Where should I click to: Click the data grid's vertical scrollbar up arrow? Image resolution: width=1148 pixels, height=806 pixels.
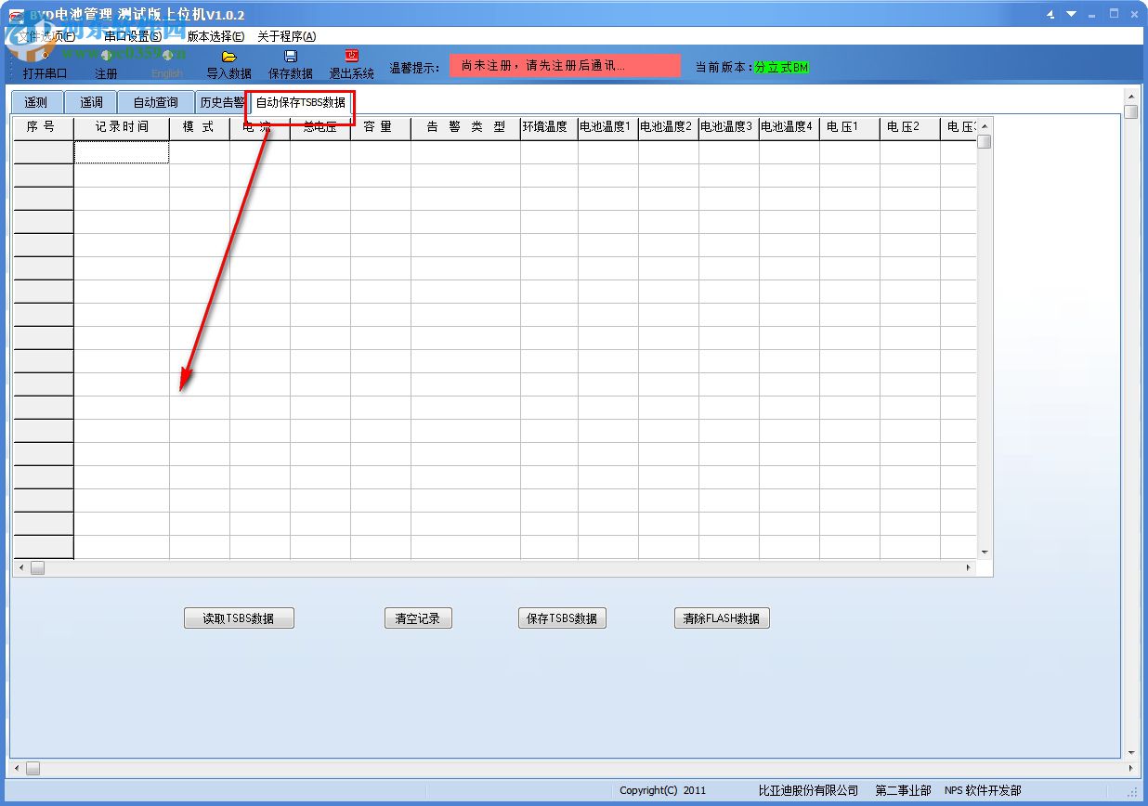click(985, 125)
